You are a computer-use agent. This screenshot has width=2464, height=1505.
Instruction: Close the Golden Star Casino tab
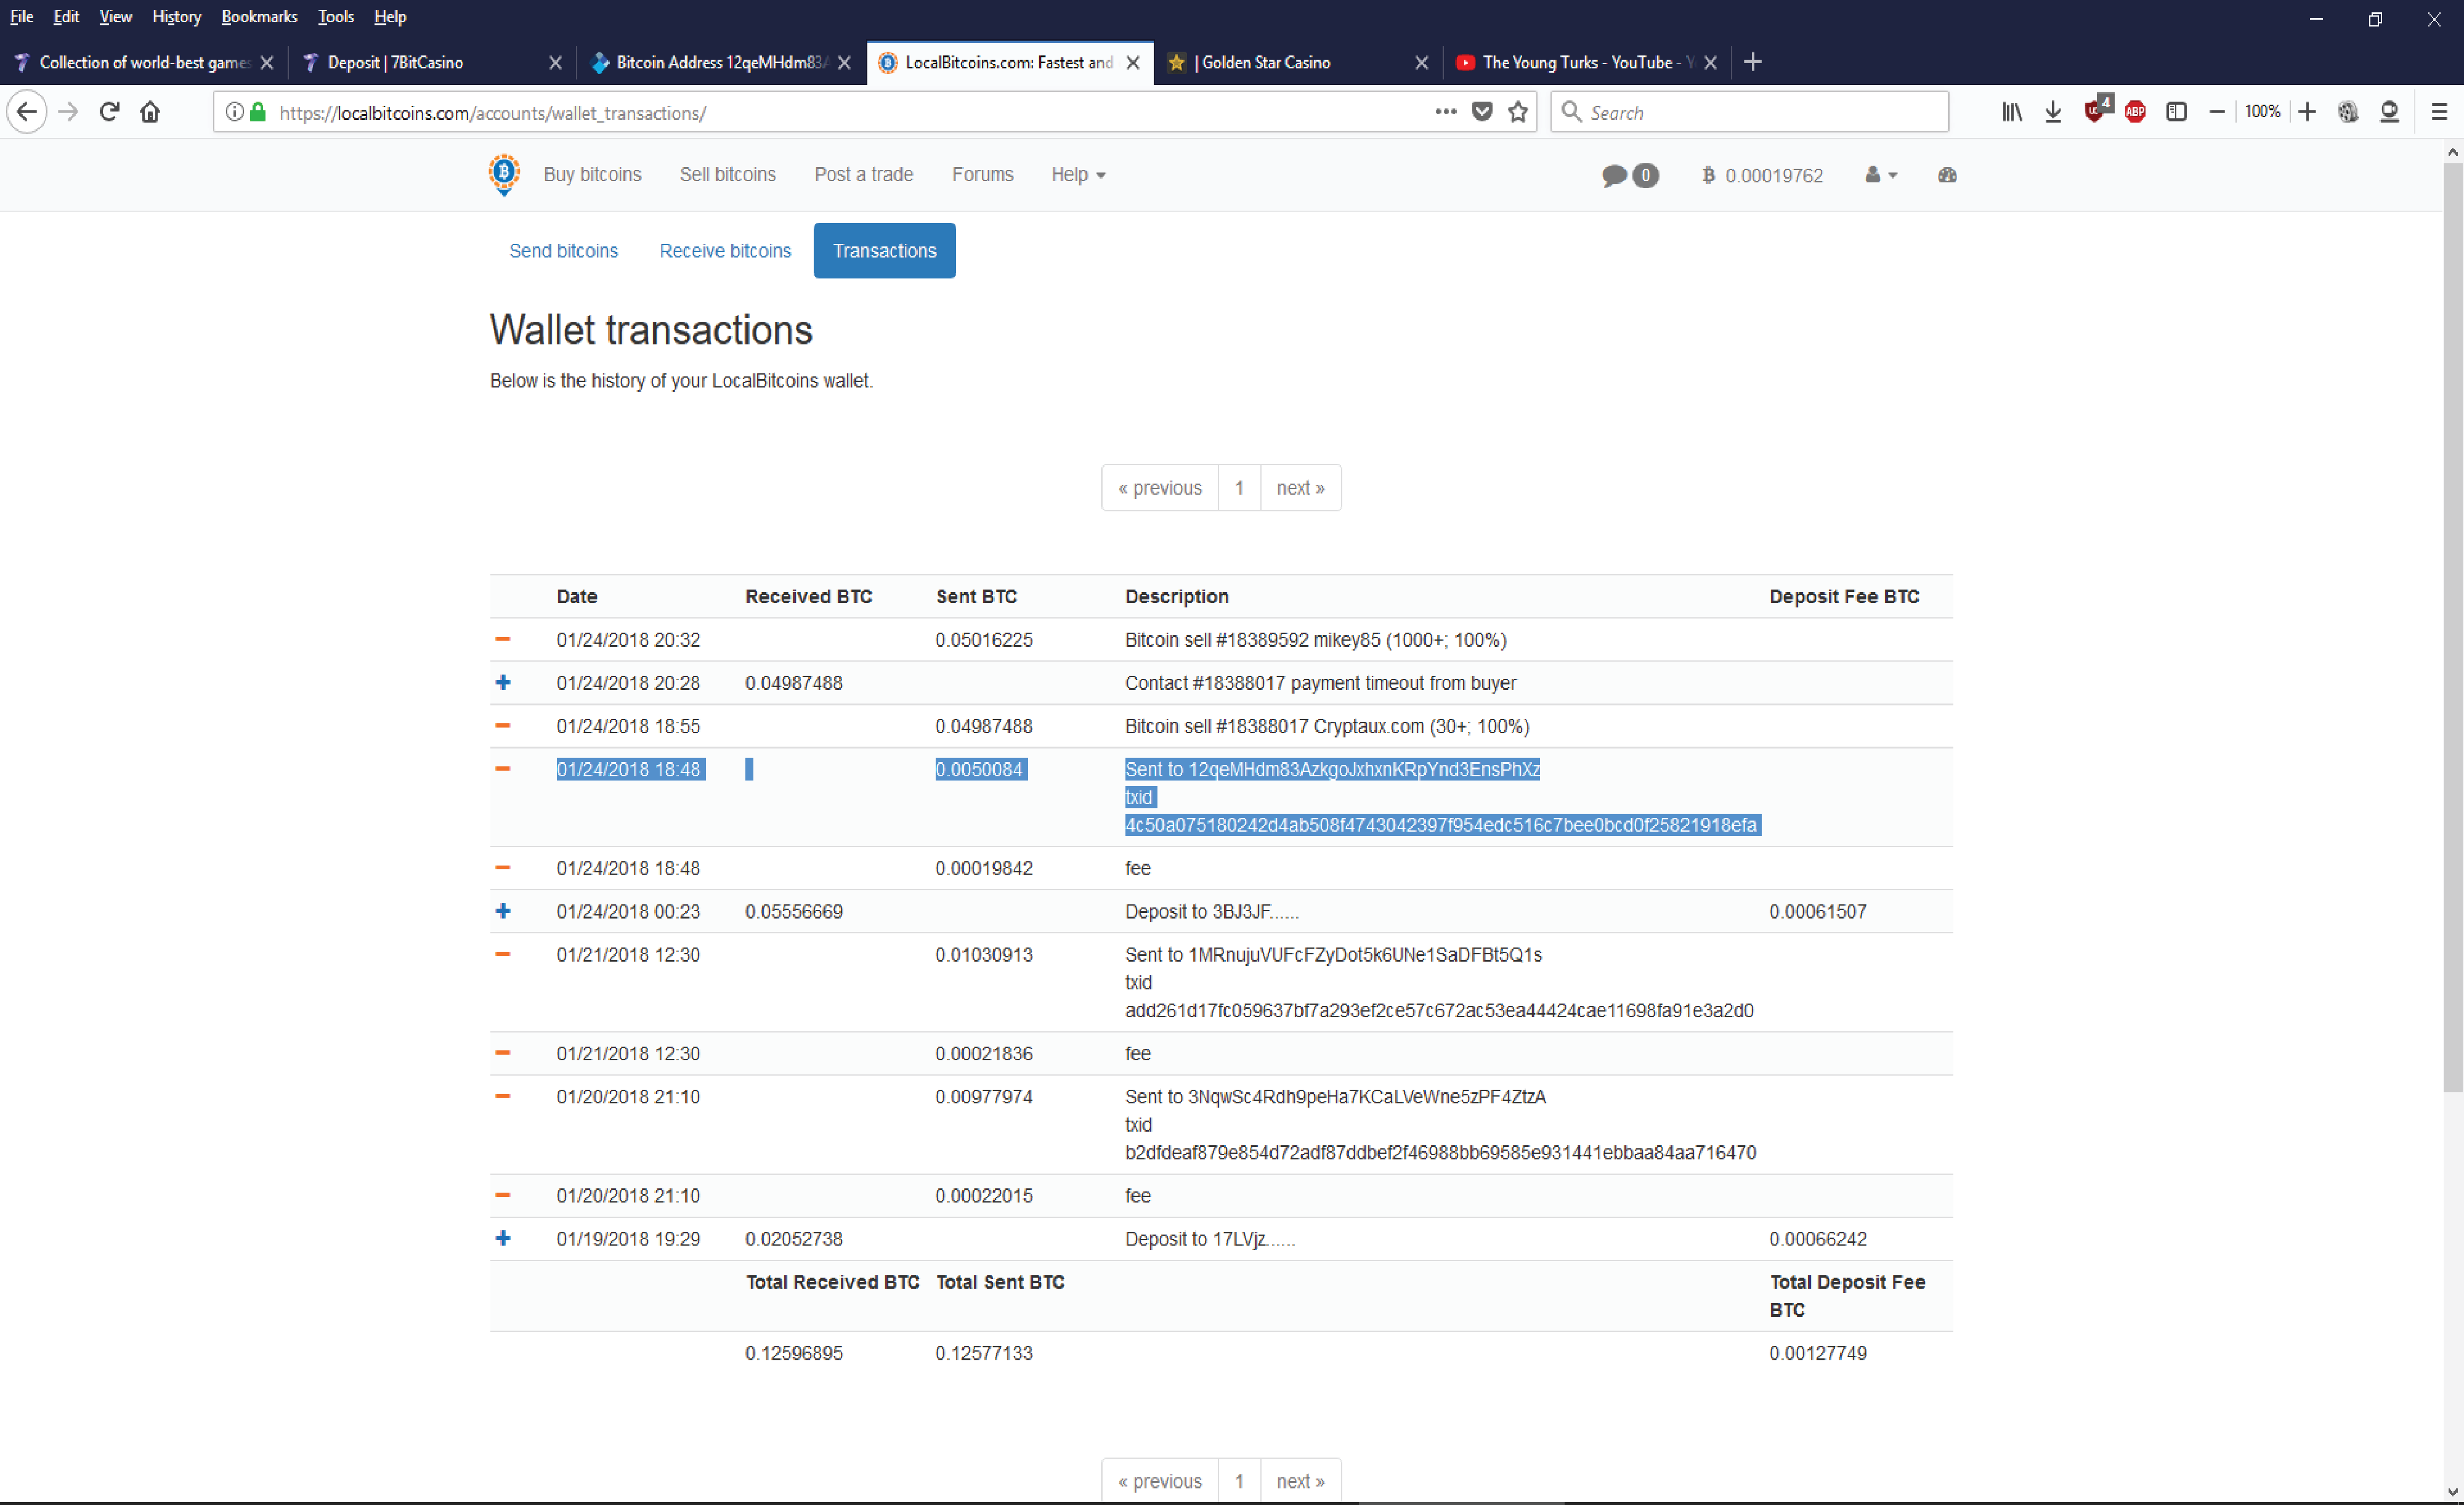[1421, 63]
